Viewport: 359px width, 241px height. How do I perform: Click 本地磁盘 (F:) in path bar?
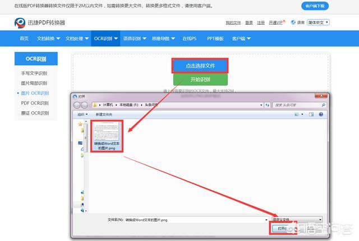click(x=129, y=105)
